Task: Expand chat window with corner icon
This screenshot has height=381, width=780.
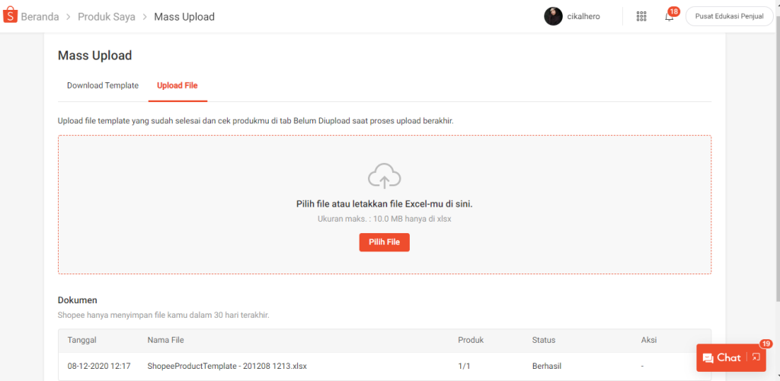Action: click(756, 357)
